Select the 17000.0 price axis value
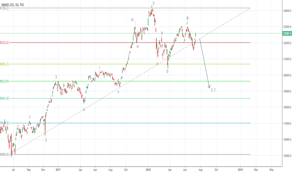The width and height of the screenshot is (292, 172). point(287,124)
